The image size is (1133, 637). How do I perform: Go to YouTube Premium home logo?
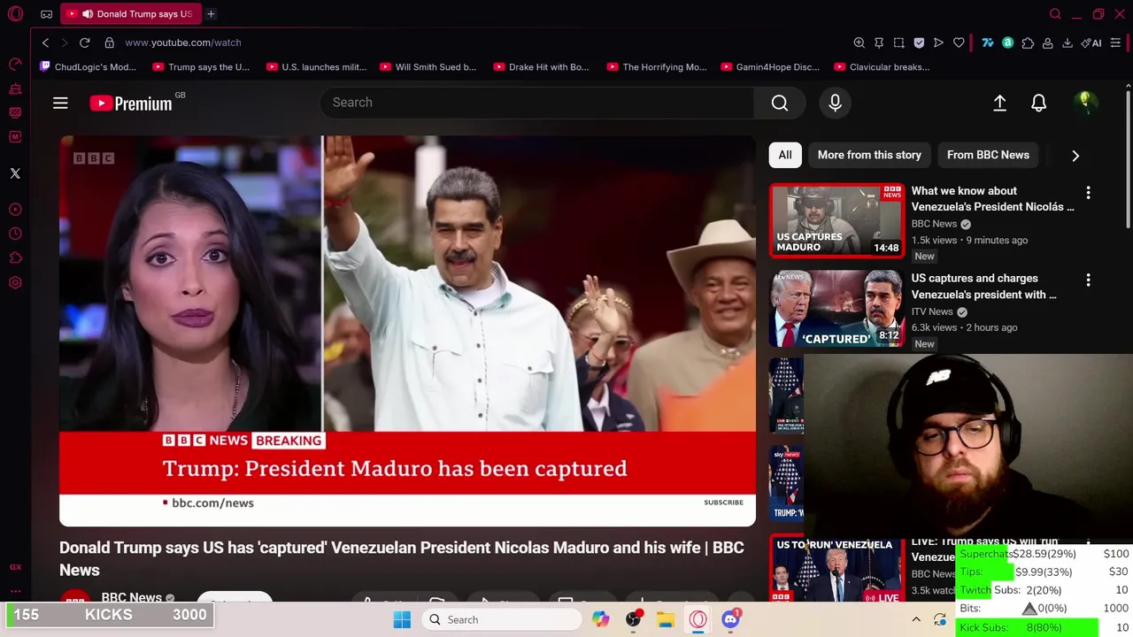131,104
